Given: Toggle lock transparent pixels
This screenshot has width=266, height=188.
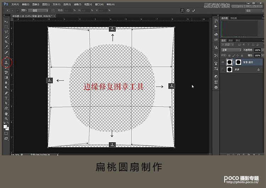Looking at the screenshot, I should pyautogui.click(x=229, y=55).
